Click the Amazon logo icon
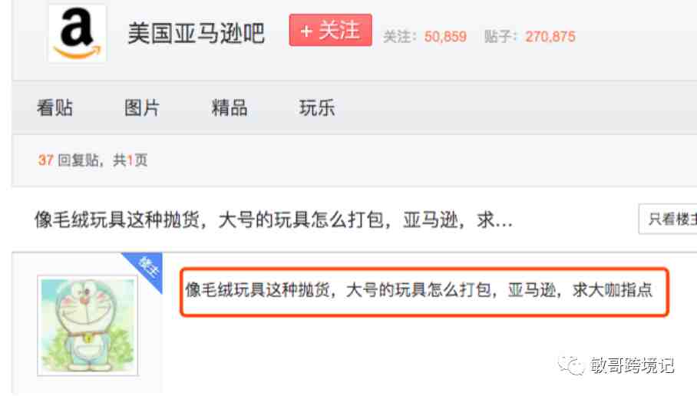 [78, 34]
